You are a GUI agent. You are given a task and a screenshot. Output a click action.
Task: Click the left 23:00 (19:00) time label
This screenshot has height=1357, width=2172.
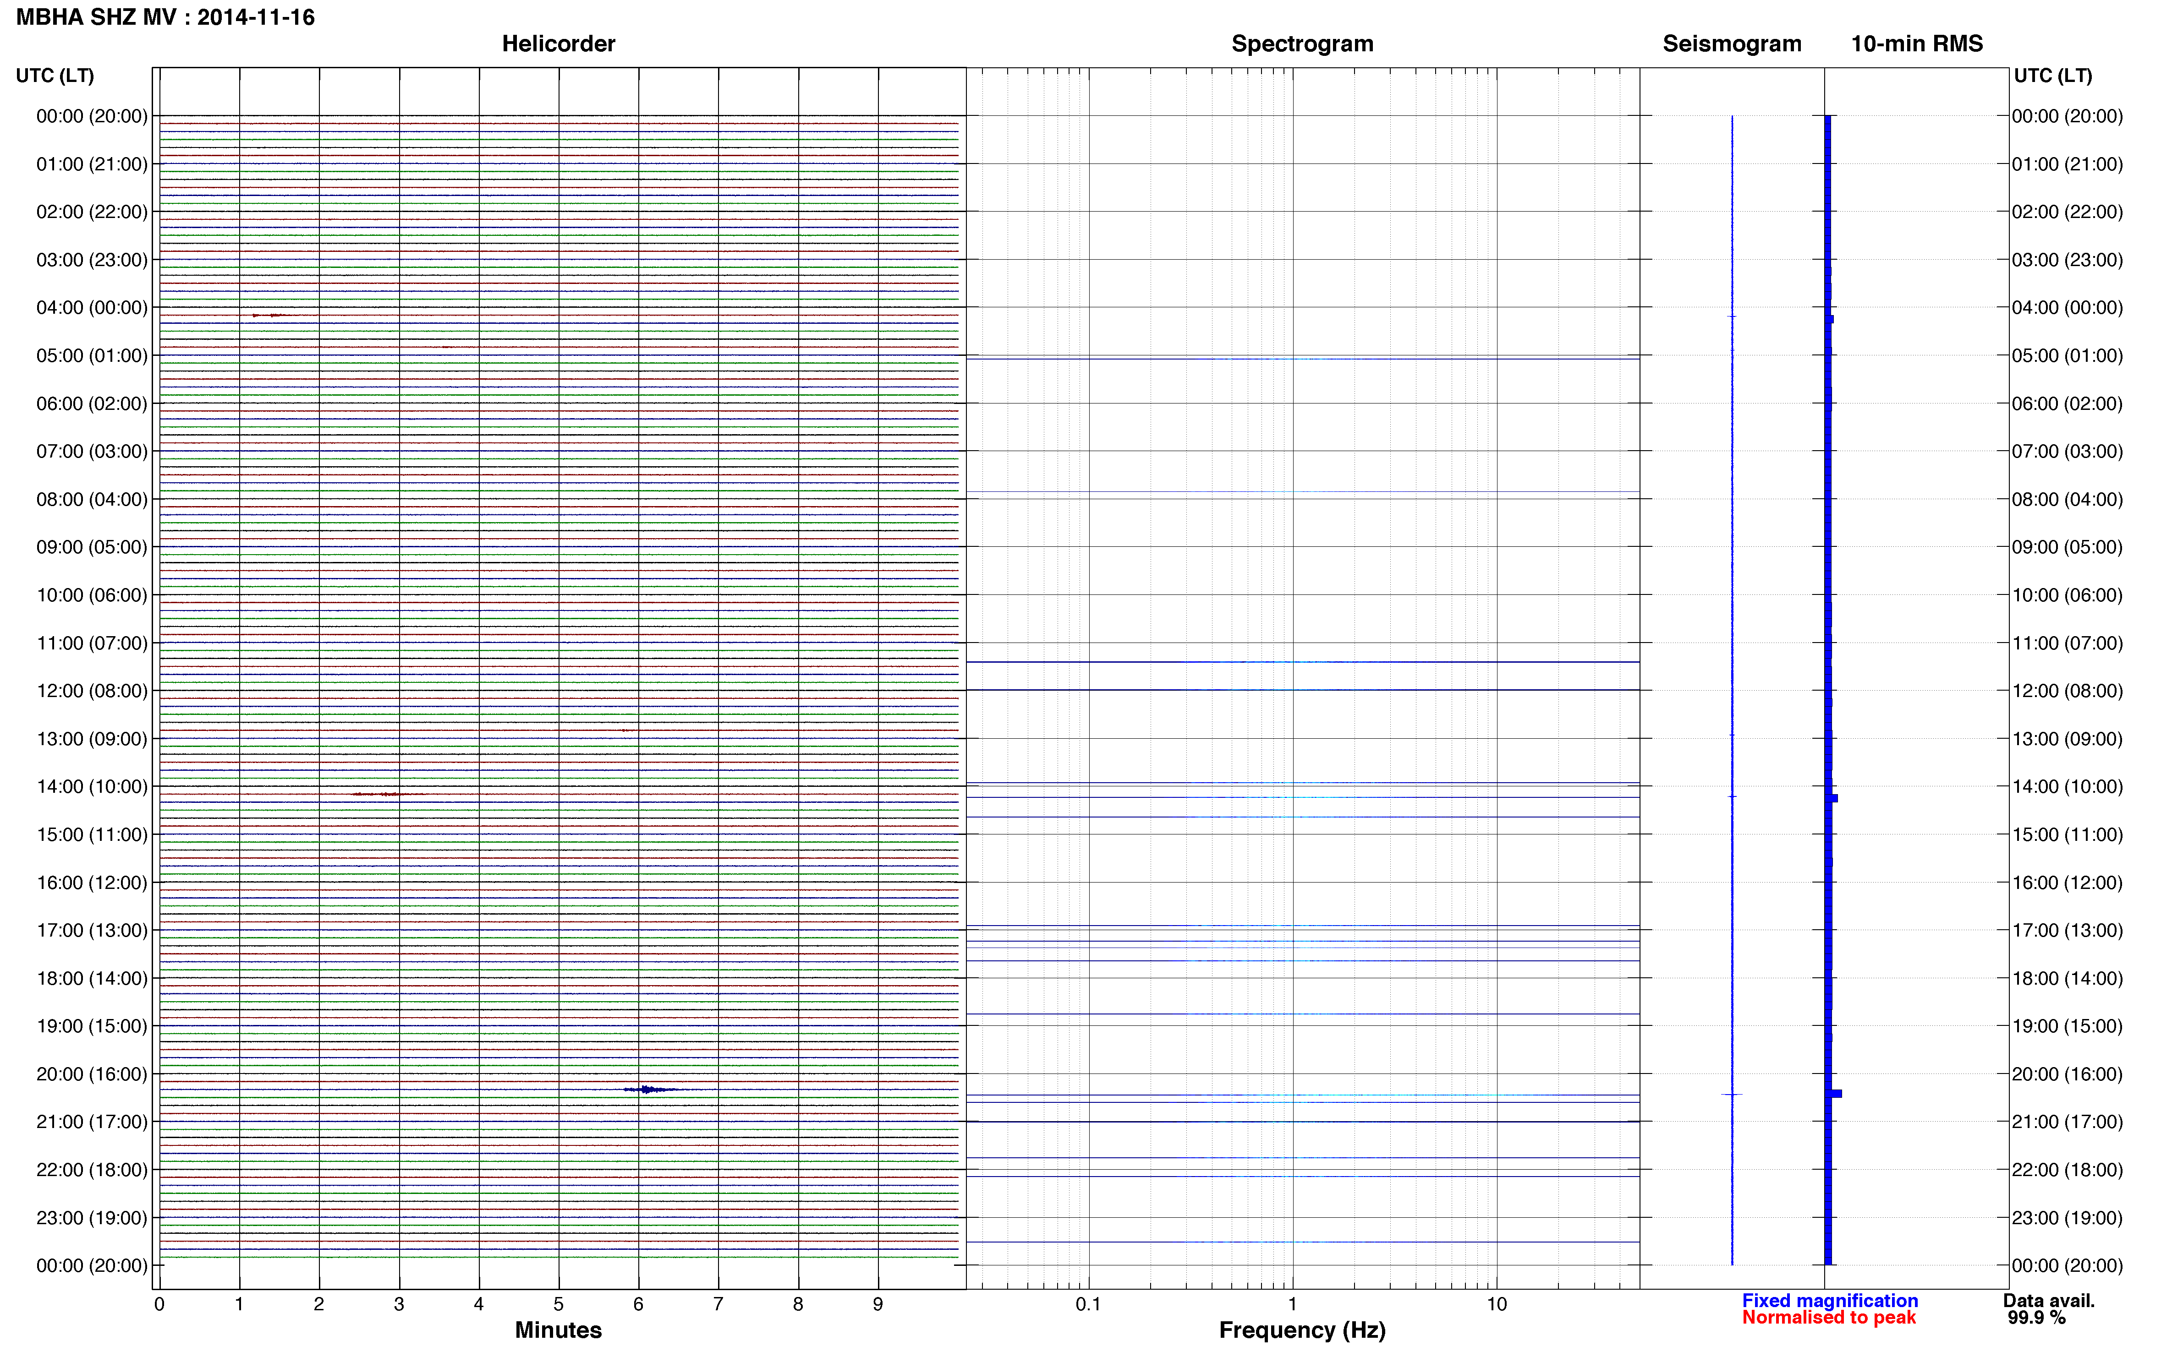pos(92,1218)
